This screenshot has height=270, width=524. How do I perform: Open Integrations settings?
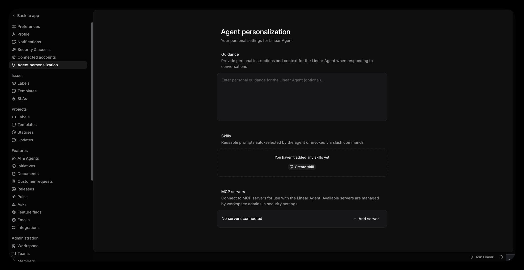14,228
